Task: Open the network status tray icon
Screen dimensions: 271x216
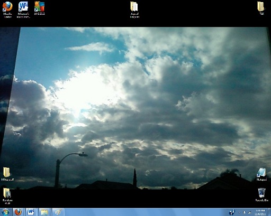Action: [x=249, y=212]
